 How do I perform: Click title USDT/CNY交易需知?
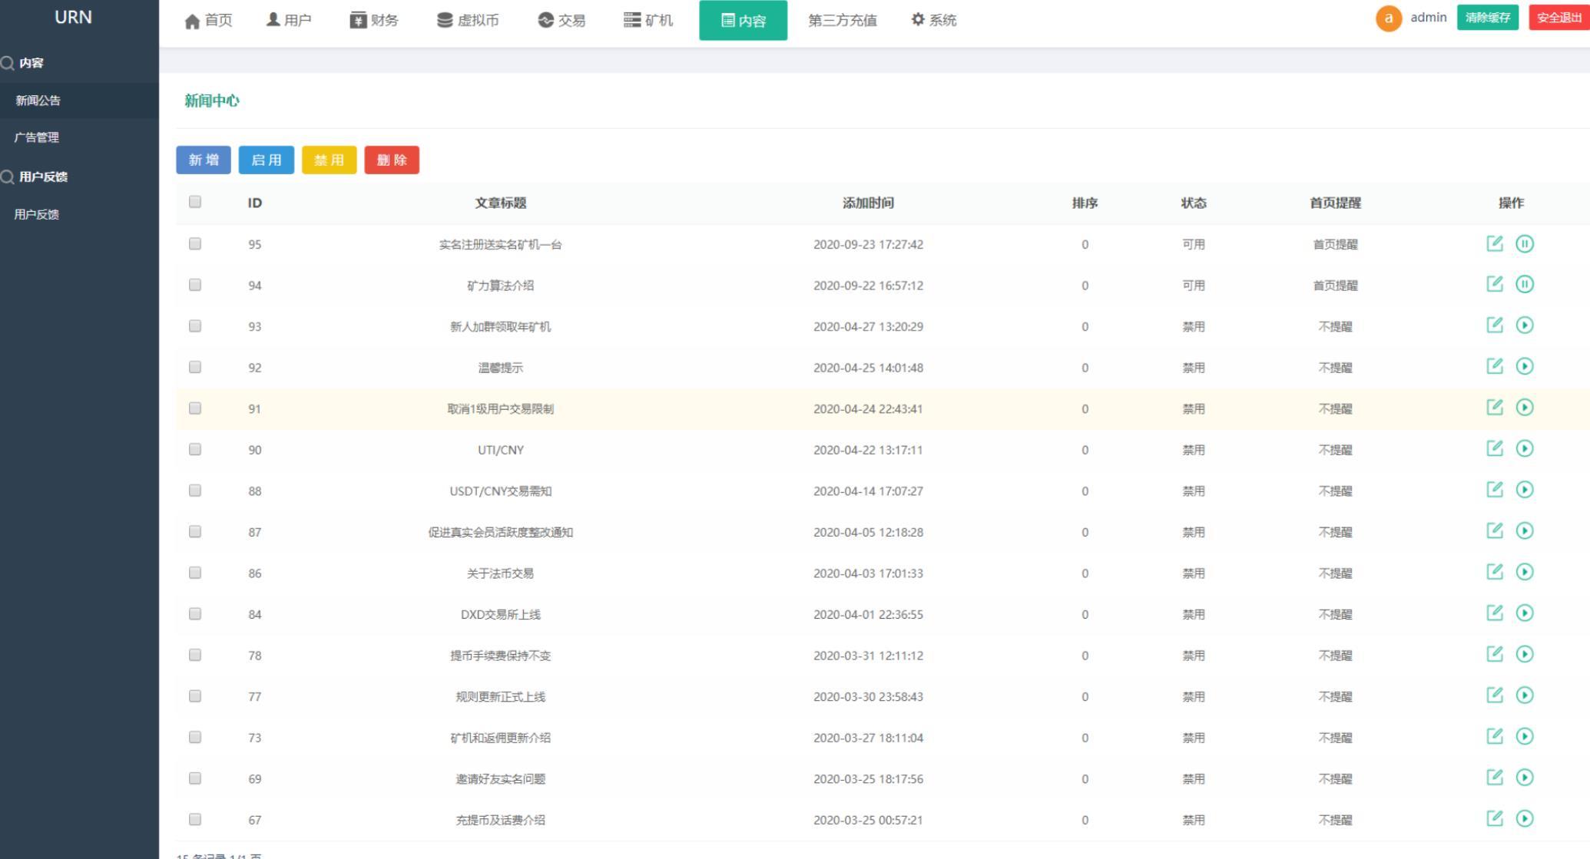pyautogui.click(x=501, y=491)
